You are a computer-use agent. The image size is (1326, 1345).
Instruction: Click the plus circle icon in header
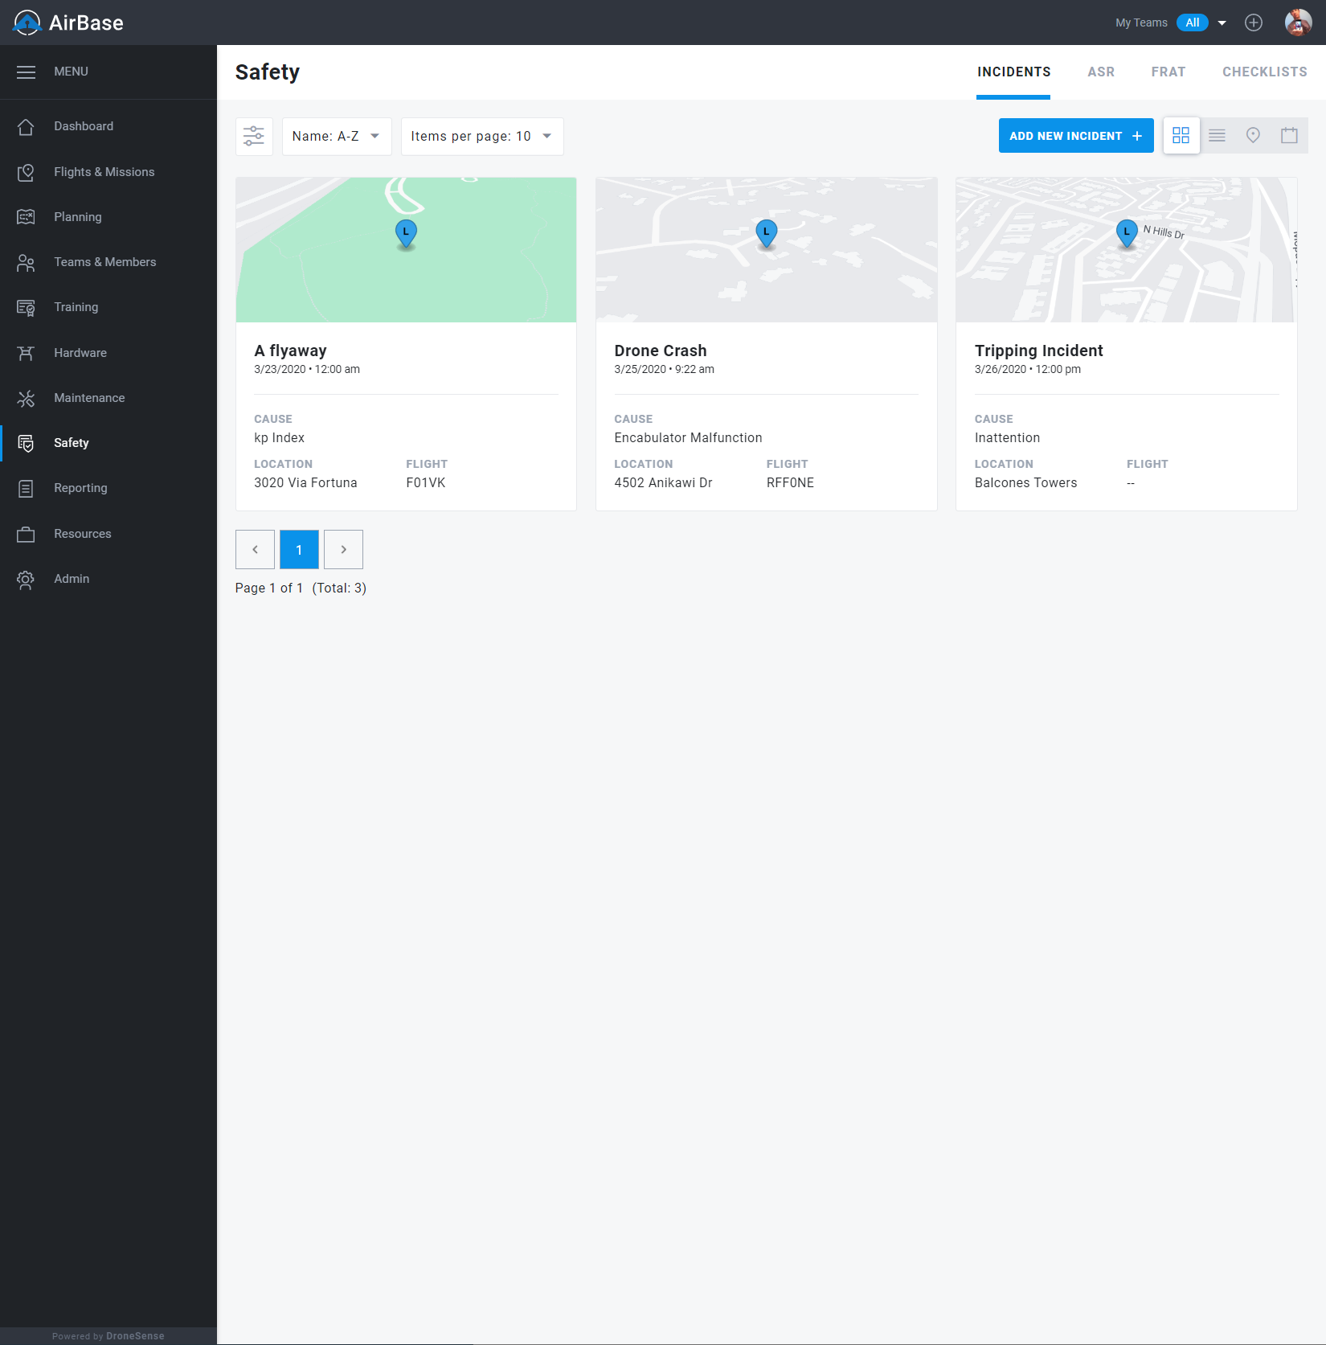(1254, 23)
